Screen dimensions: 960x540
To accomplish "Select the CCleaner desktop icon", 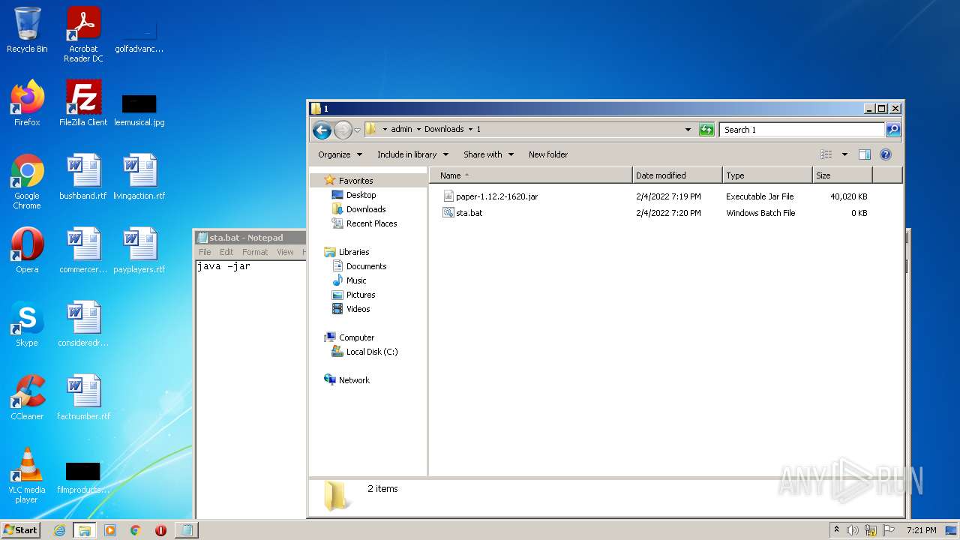I will click(x=27, y=397).
